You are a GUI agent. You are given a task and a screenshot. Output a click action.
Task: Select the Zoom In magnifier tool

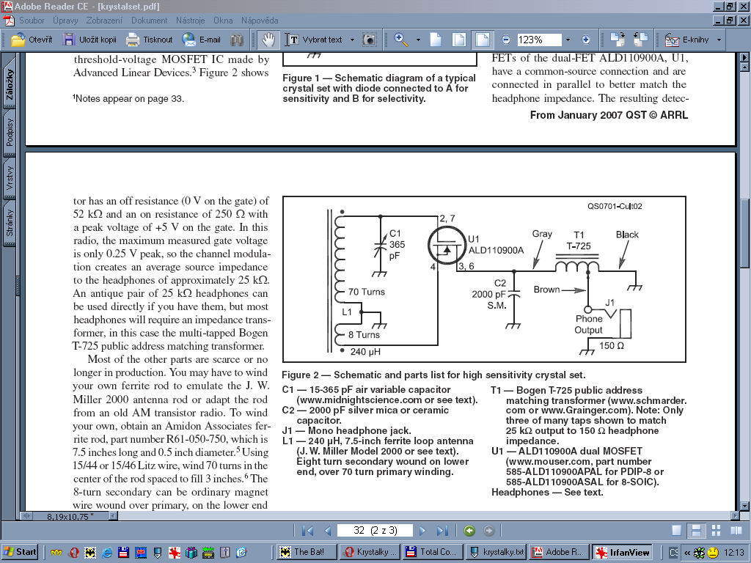401,40
